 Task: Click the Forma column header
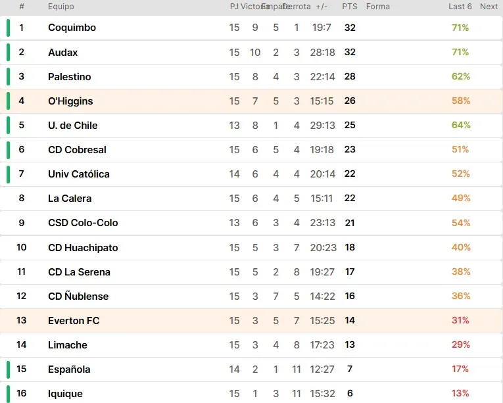(x=377, y=7)
